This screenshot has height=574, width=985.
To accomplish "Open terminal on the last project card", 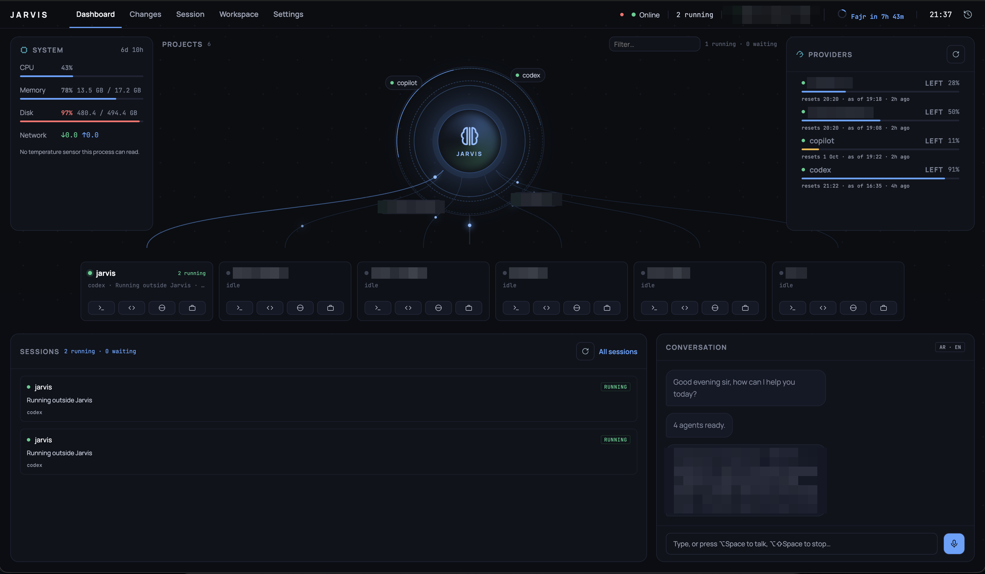I will (x=793, y=308).
